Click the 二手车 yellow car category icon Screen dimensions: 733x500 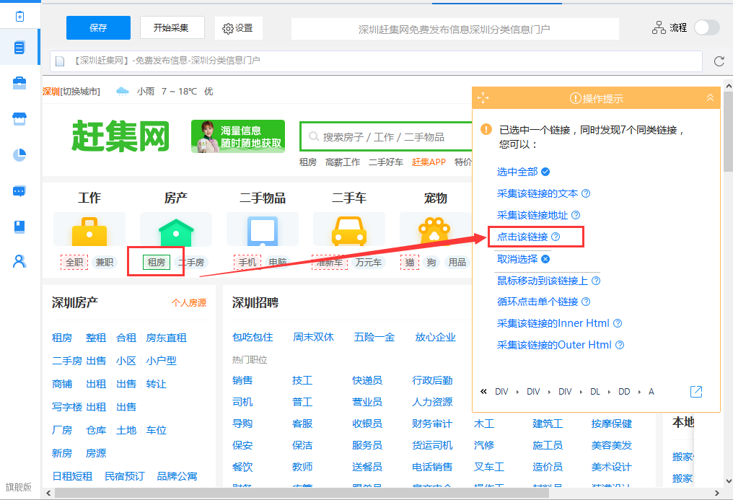click(349, 231)
